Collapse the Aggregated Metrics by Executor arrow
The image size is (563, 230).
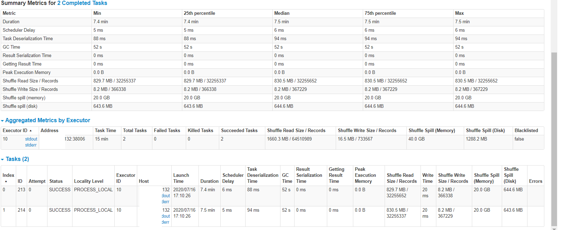pos(2,121)
